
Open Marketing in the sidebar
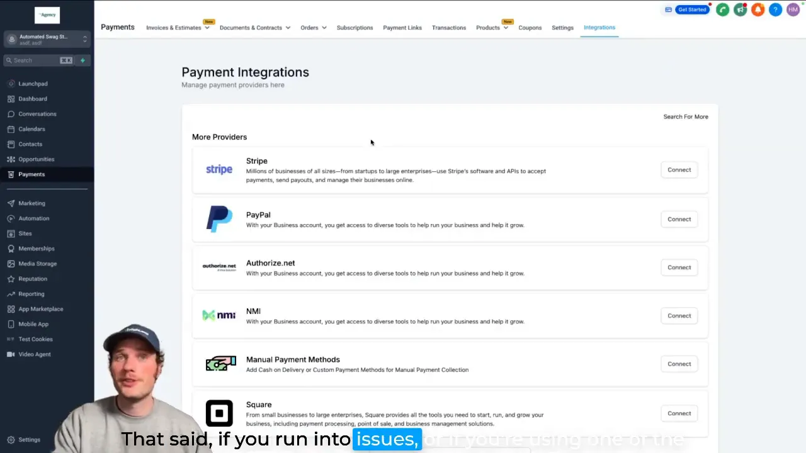[31, 203]
